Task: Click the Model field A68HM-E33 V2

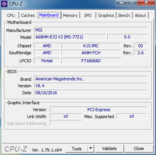Action: coord(70,37)
